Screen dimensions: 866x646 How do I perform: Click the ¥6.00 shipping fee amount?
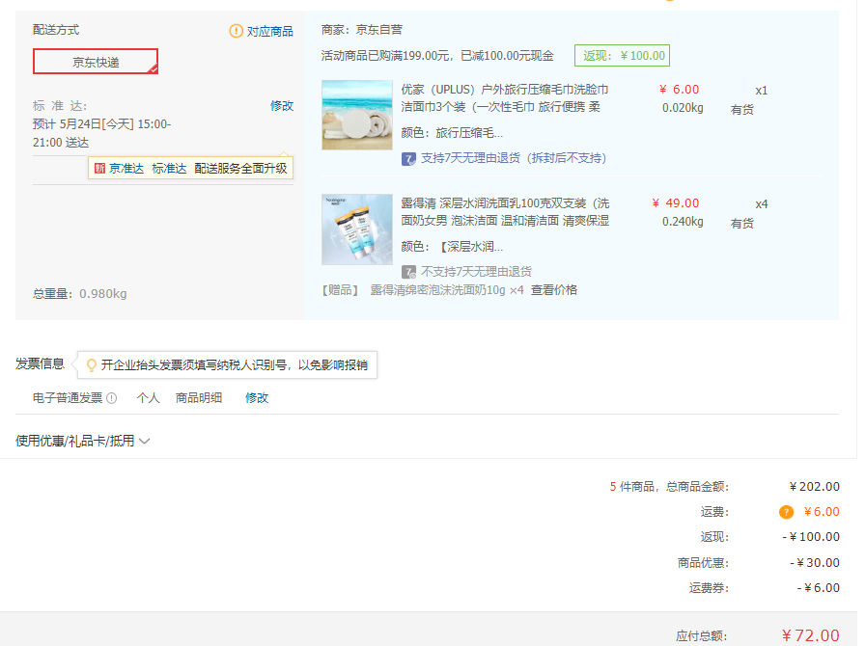(822, 512)
